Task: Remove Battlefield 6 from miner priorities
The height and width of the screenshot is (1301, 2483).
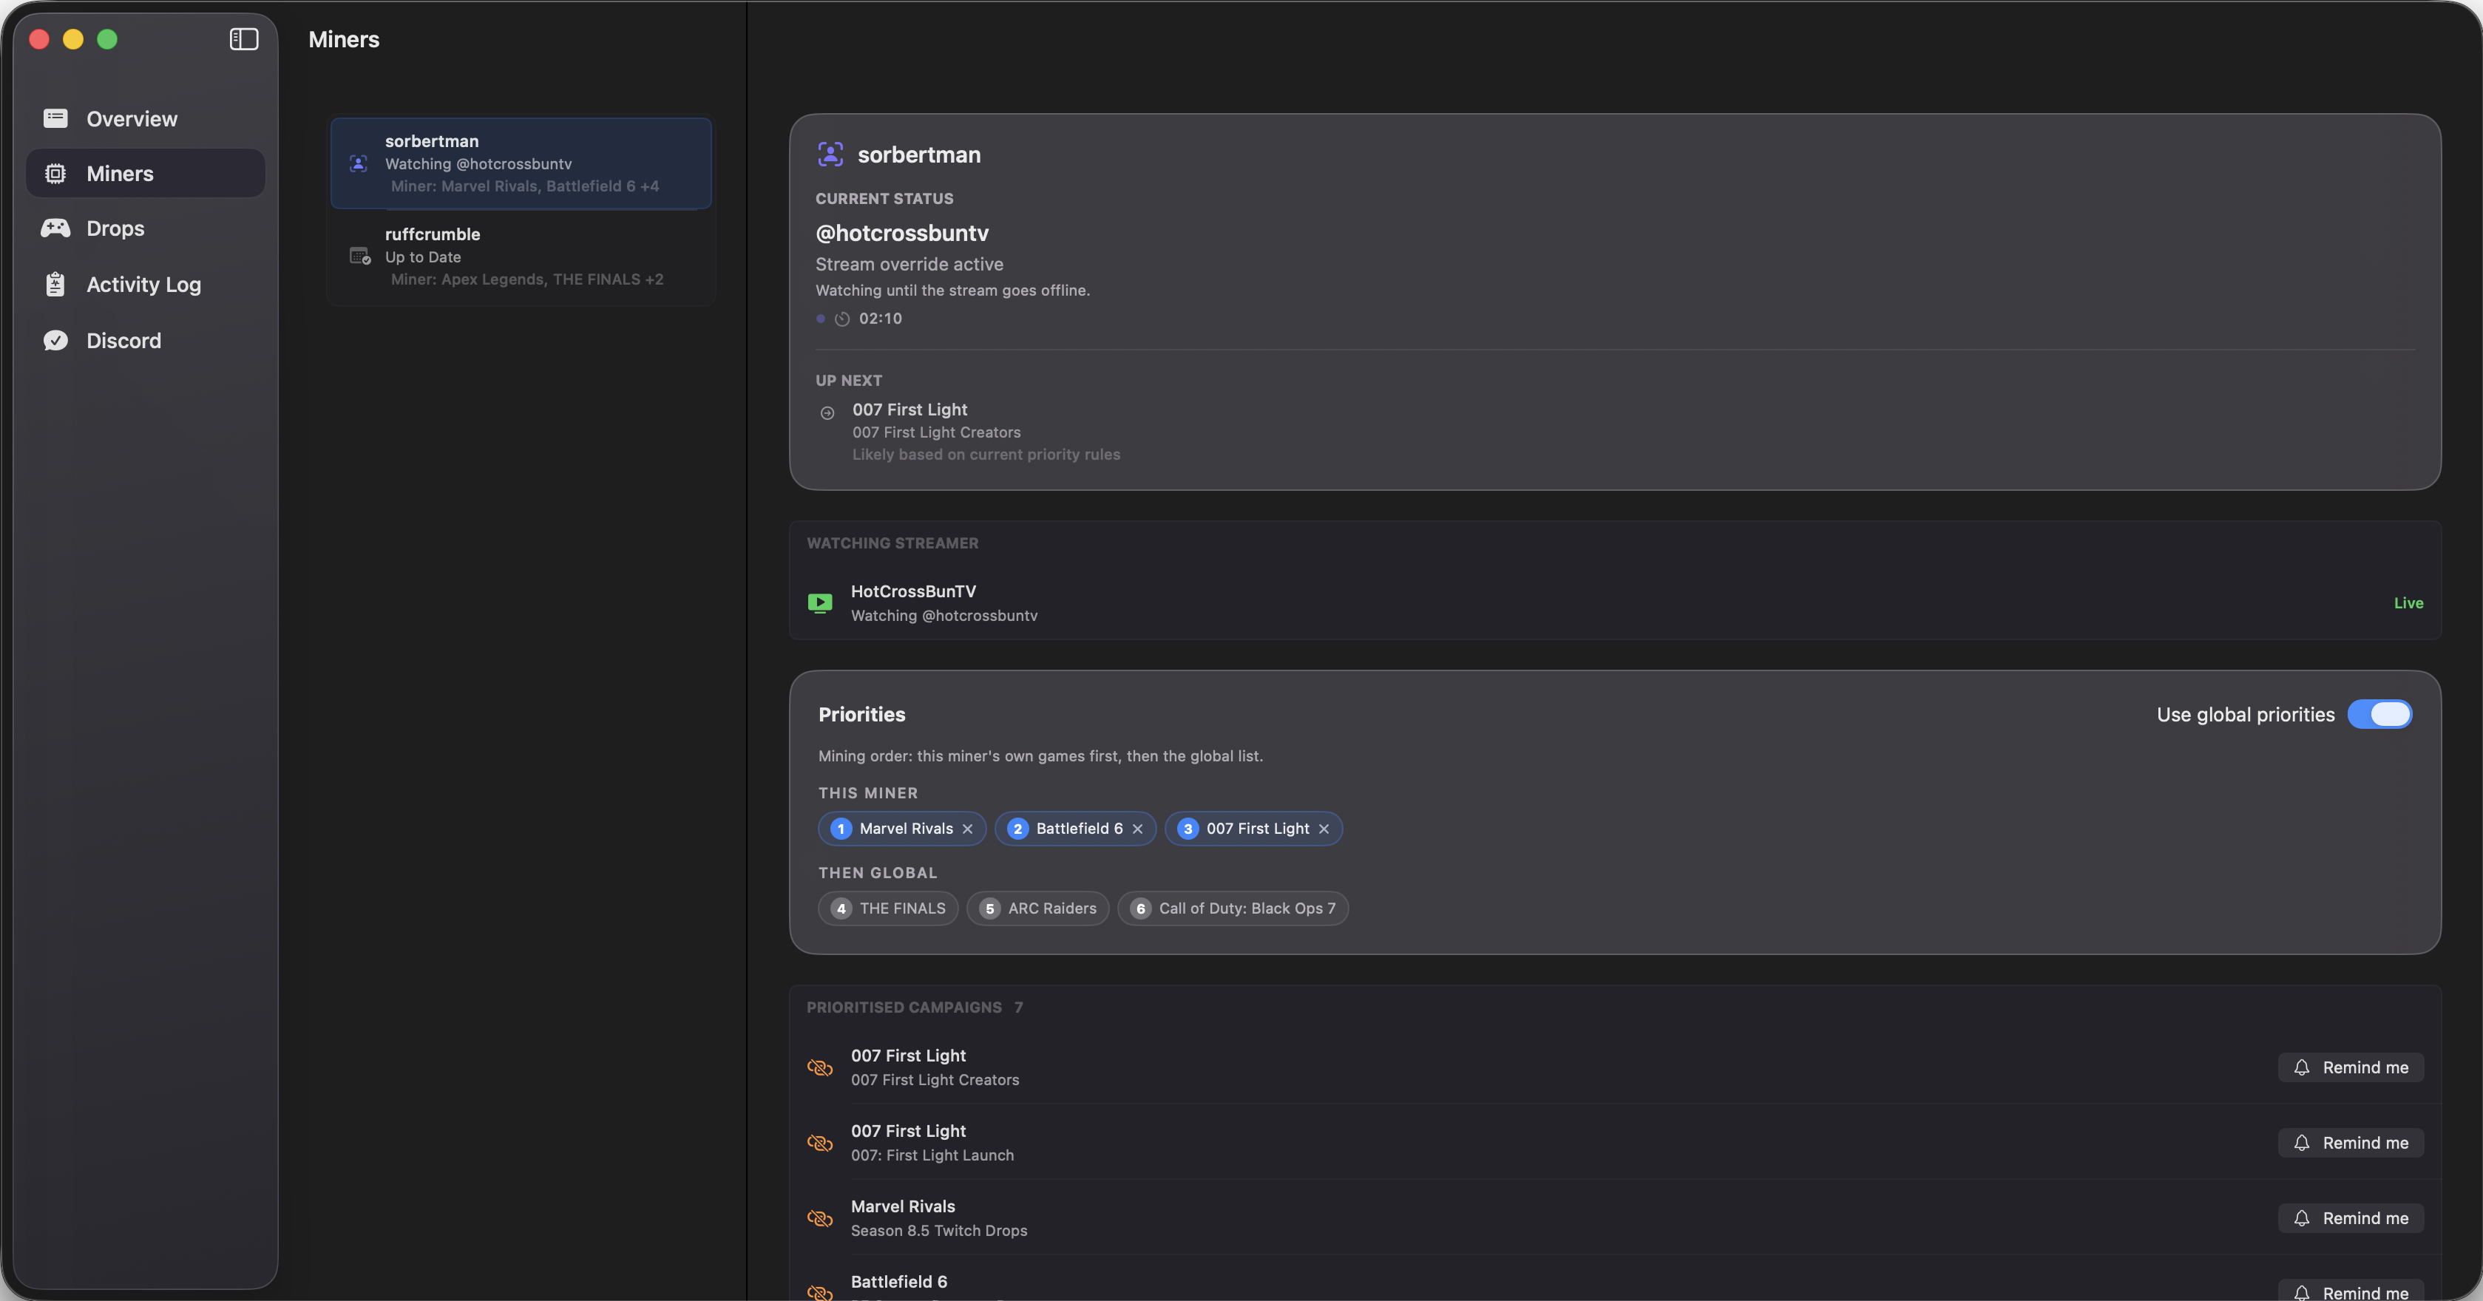Action: click(1137, 829)
